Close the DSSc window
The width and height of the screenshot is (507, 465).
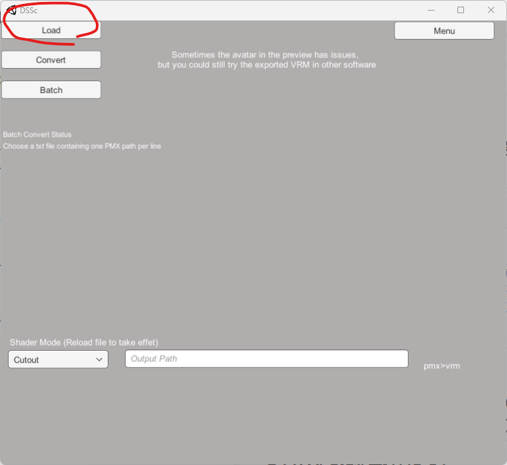(x=491, y=10)
